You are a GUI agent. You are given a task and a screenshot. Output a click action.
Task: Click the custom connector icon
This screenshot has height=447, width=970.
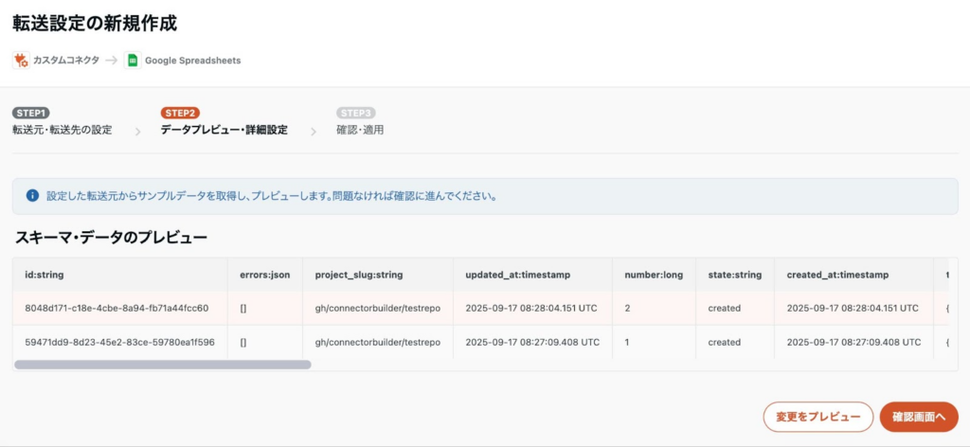(21, 60)
